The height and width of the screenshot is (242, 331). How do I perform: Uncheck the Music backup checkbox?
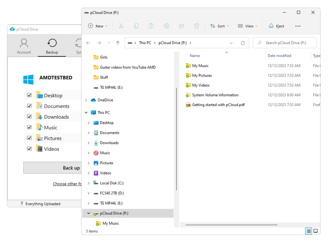(x=29, y=127)
